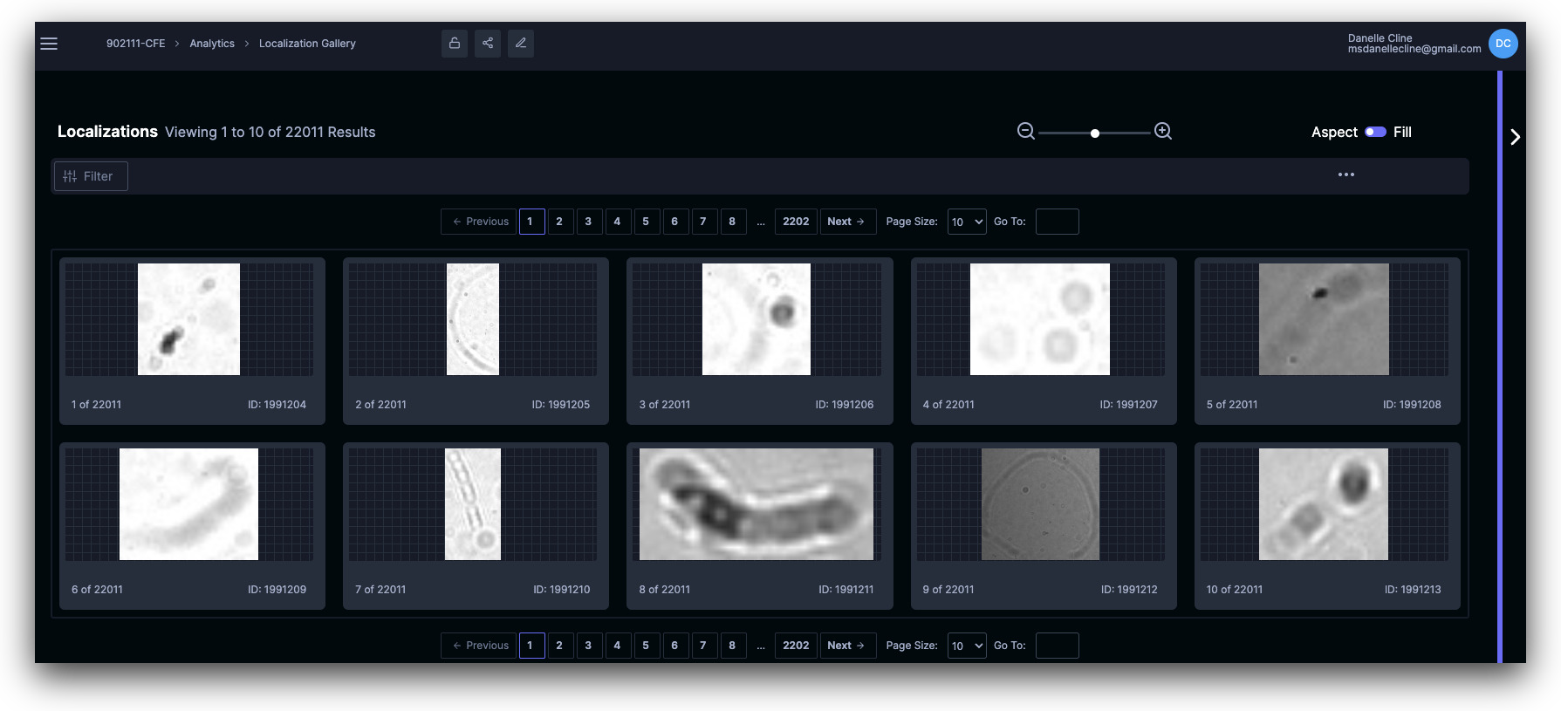Navigate to Analytics breadcrumb
1561x711 pixels.
(x=212, y=44)
